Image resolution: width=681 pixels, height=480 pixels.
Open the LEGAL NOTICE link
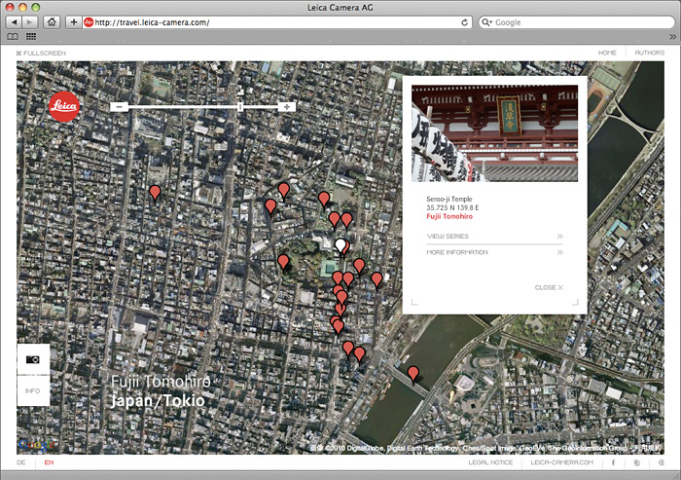tap(490, 462)
